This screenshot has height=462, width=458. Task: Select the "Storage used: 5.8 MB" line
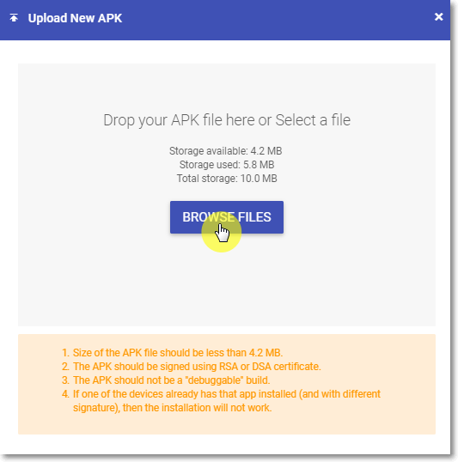click(x=227, y=164)
